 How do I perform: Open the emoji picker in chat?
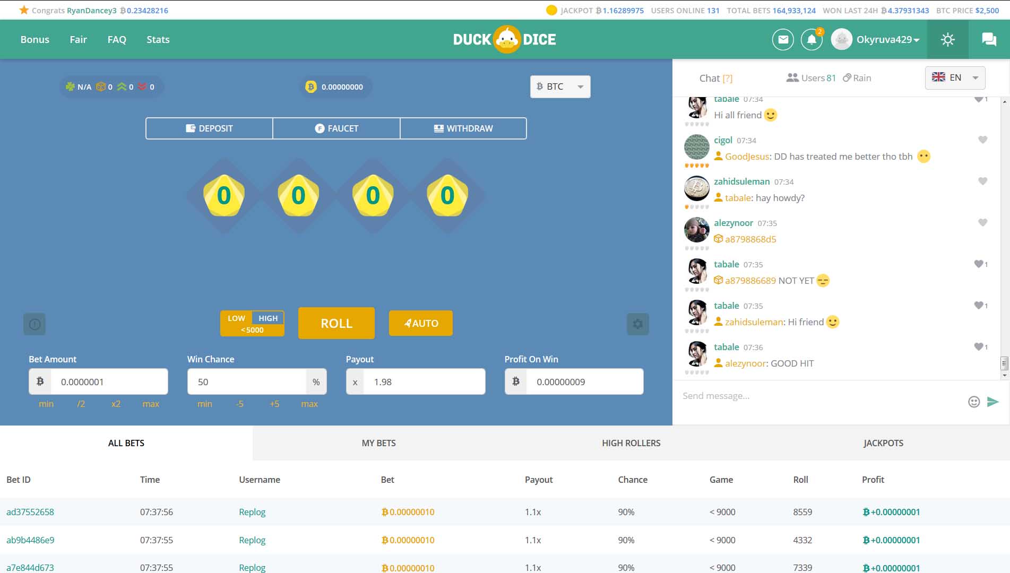coord(973,402)
